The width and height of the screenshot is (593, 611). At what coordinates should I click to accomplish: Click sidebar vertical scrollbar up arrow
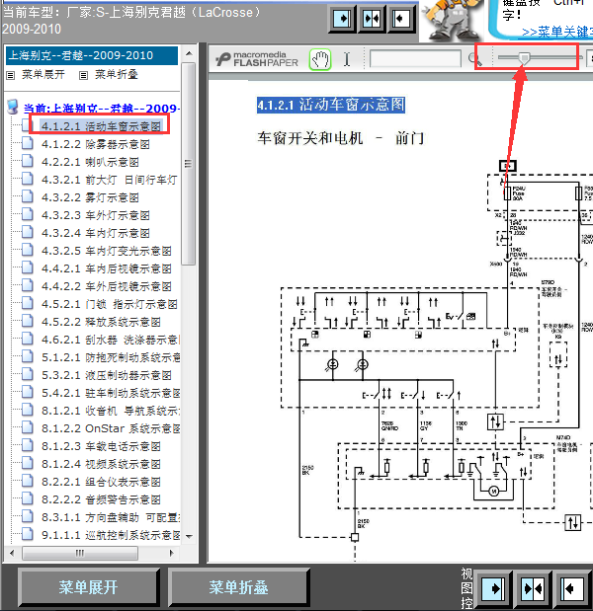pyautogui.click(x=189, y=53)
